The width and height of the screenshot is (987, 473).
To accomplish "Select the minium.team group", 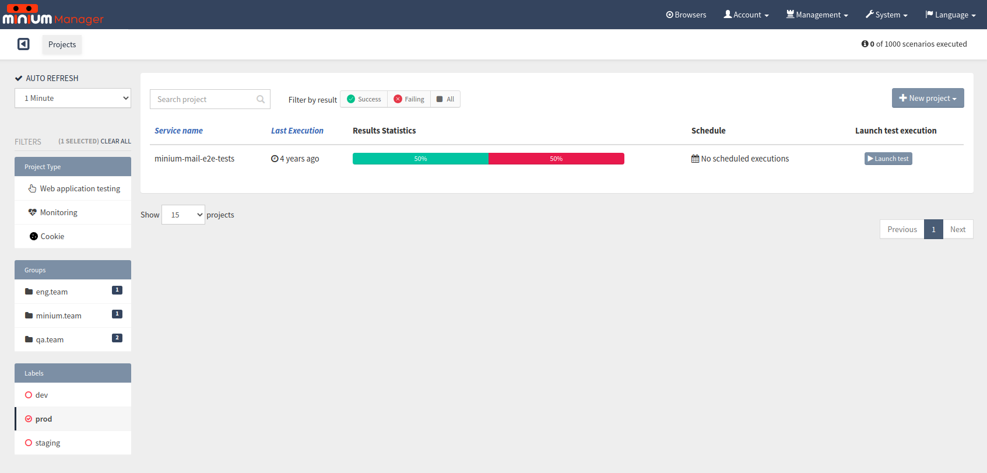I will point(73,316).
